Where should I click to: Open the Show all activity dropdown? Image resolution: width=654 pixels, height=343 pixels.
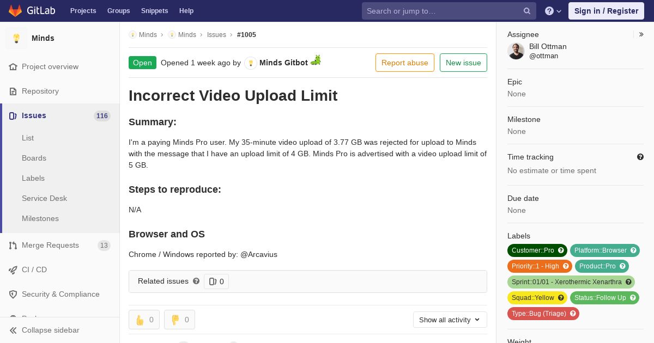point(450,320)
